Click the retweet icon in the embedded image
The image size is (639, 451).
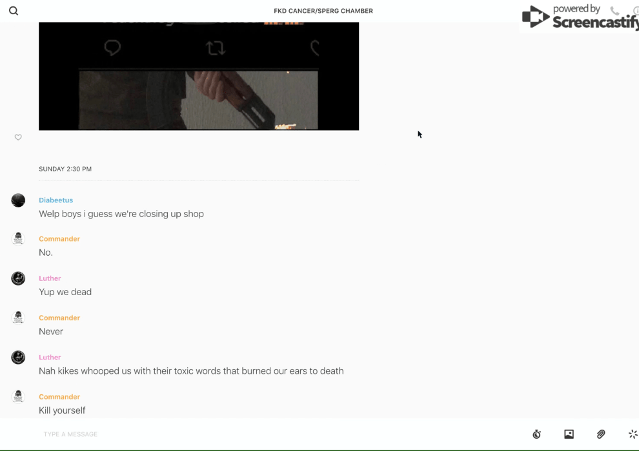click(x=215, y=48)
